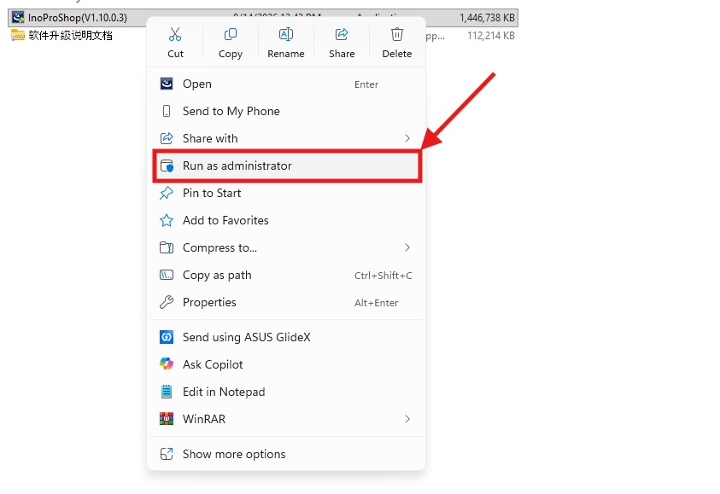Screen dimensions: 720x494
Task: Choose Open from the context menu
Action: coord(285,84)
